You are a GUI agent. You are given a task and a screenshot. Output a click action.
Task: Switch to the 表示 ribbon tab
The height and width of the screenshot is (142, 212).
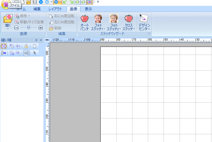88,9
